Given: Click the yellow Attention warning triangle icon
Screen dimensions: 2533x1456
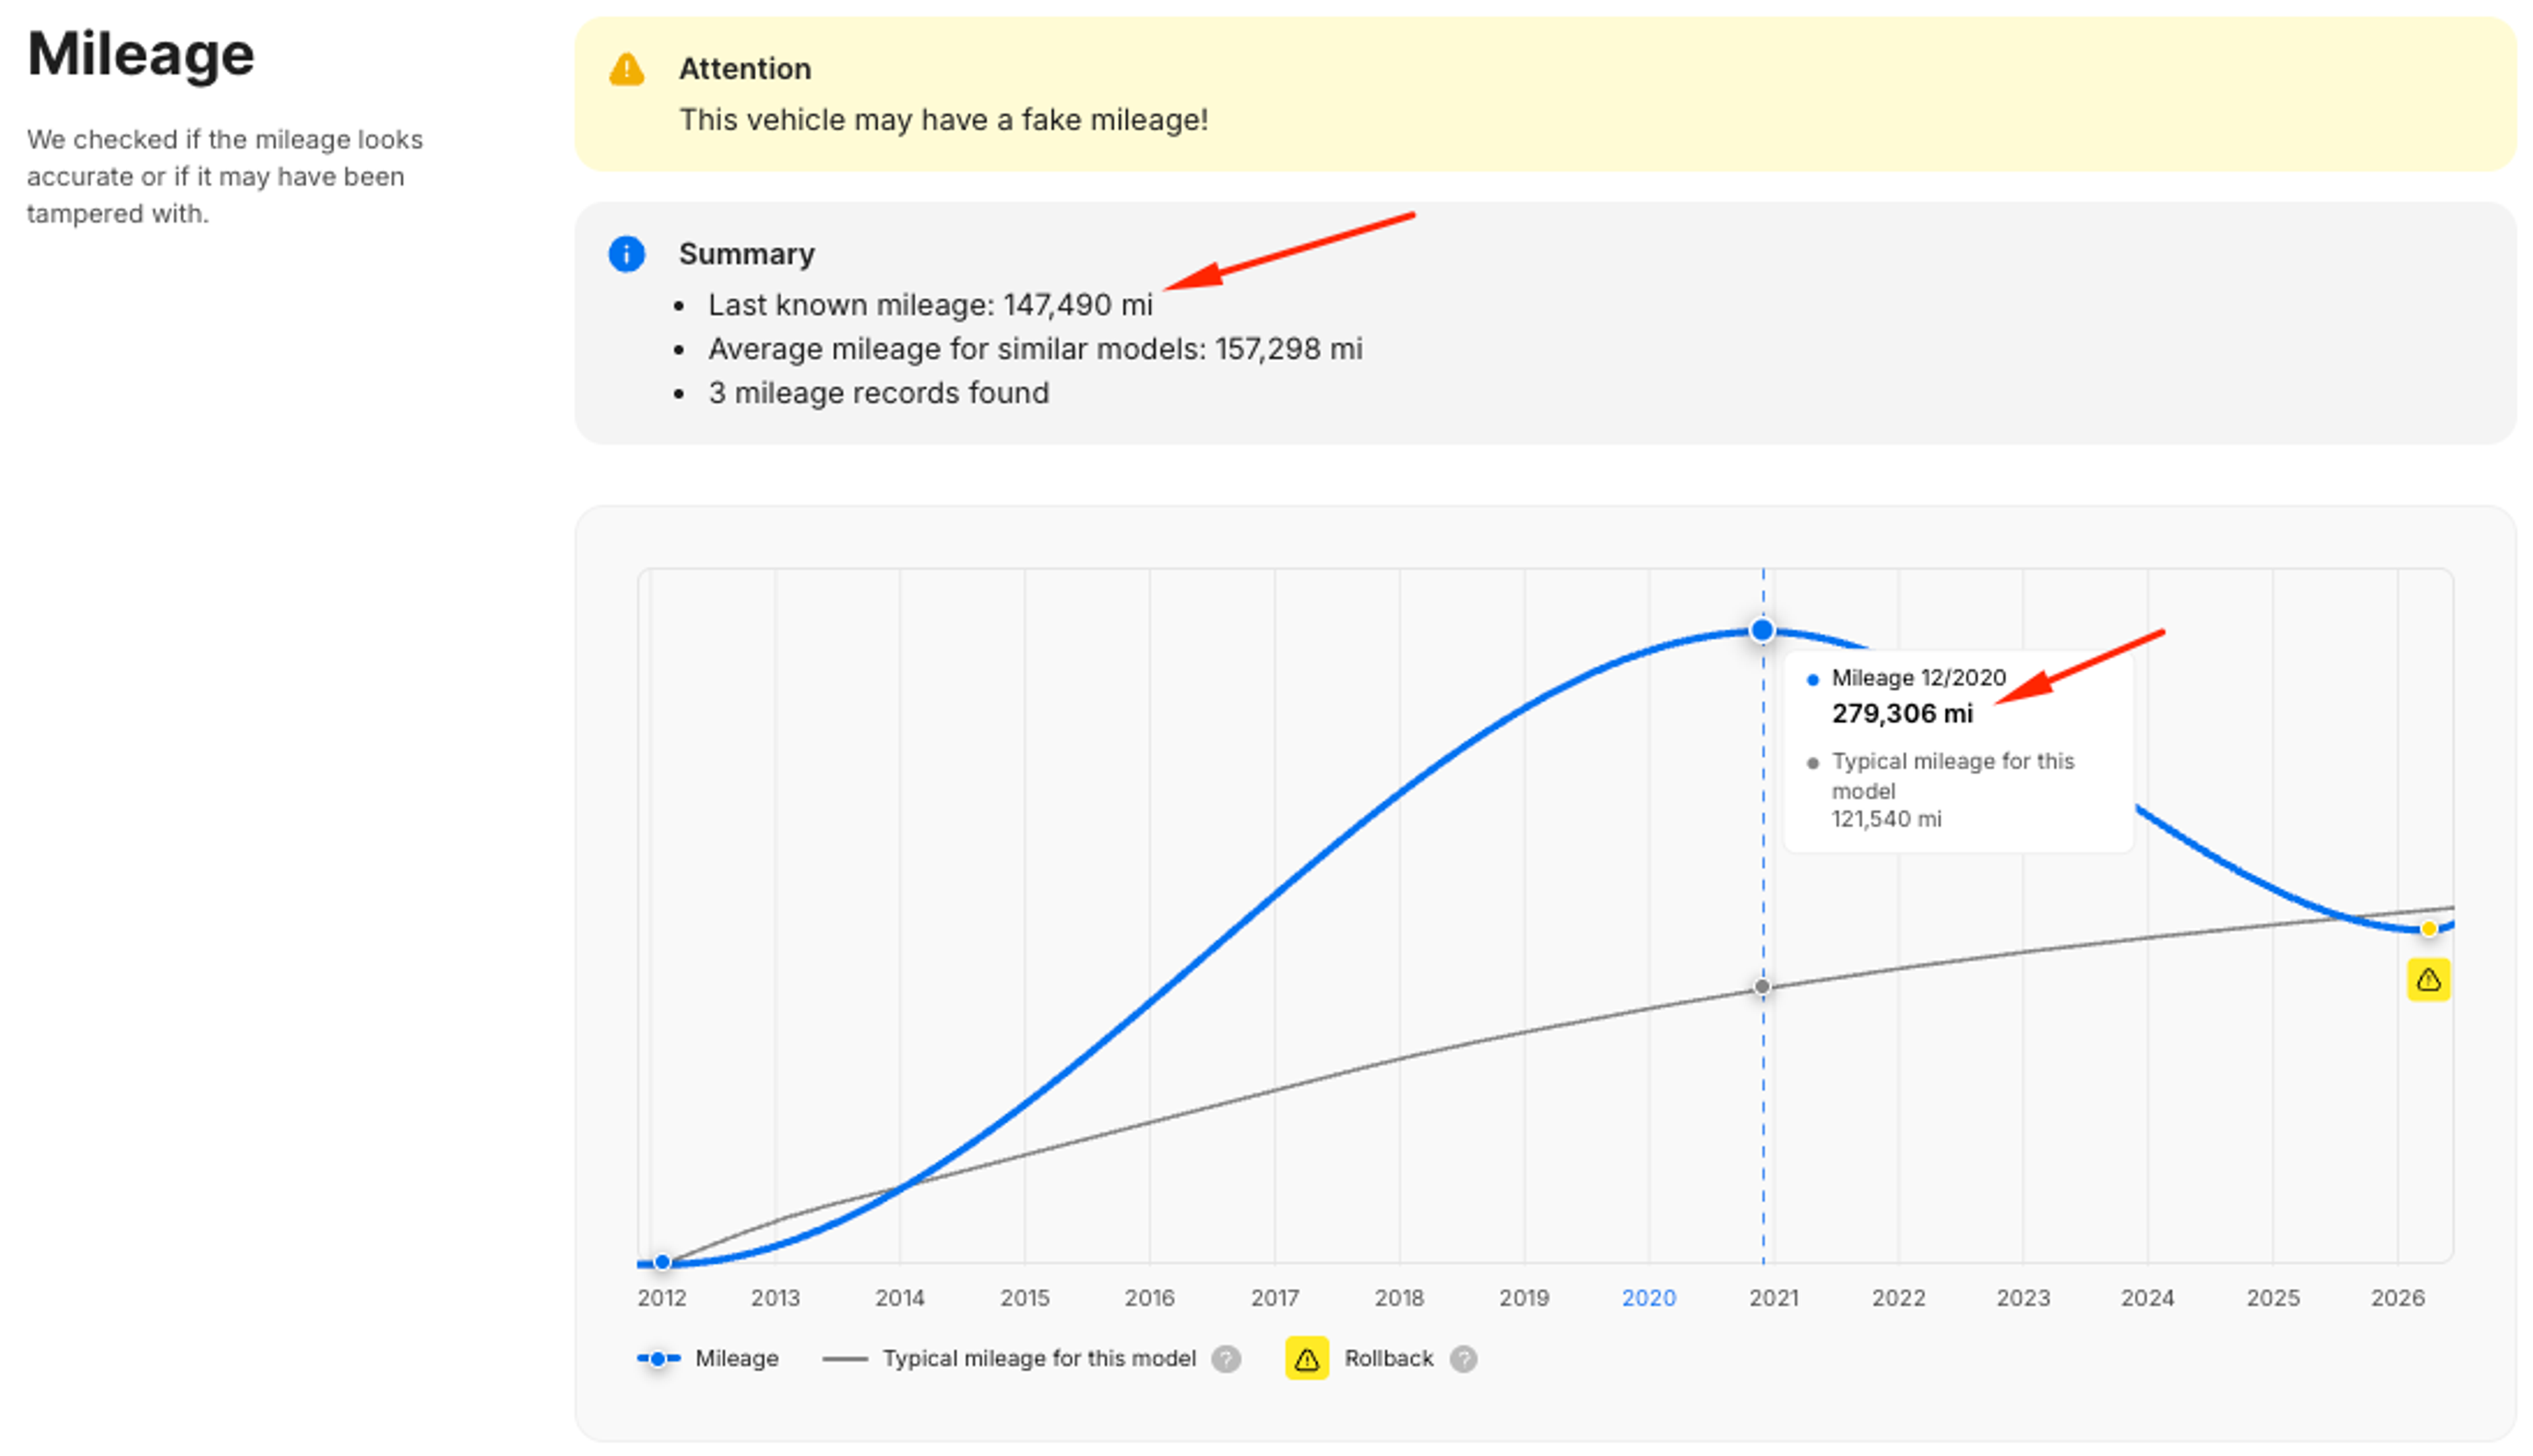Looking at the screenshot, I should click(x=627, y=69).
